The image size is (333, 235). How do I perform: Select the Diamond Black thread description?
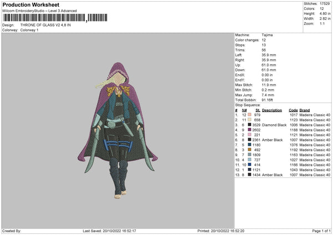tap(273, 125)
